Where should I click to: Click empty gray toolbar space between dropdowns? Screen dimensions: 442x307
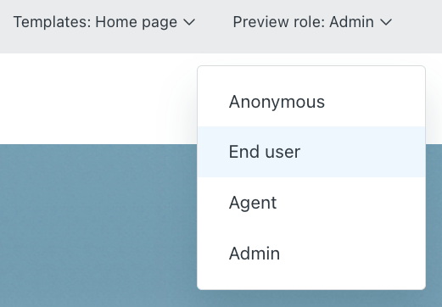coord(214,22)
